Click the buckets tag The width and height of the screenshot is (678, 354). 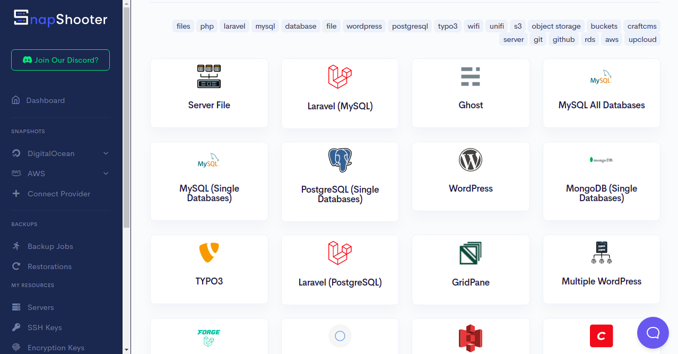pos(604,26)
